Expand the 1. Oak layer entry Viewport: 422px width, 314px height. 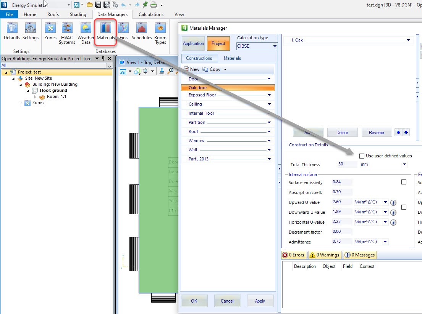tap(408, 40)
